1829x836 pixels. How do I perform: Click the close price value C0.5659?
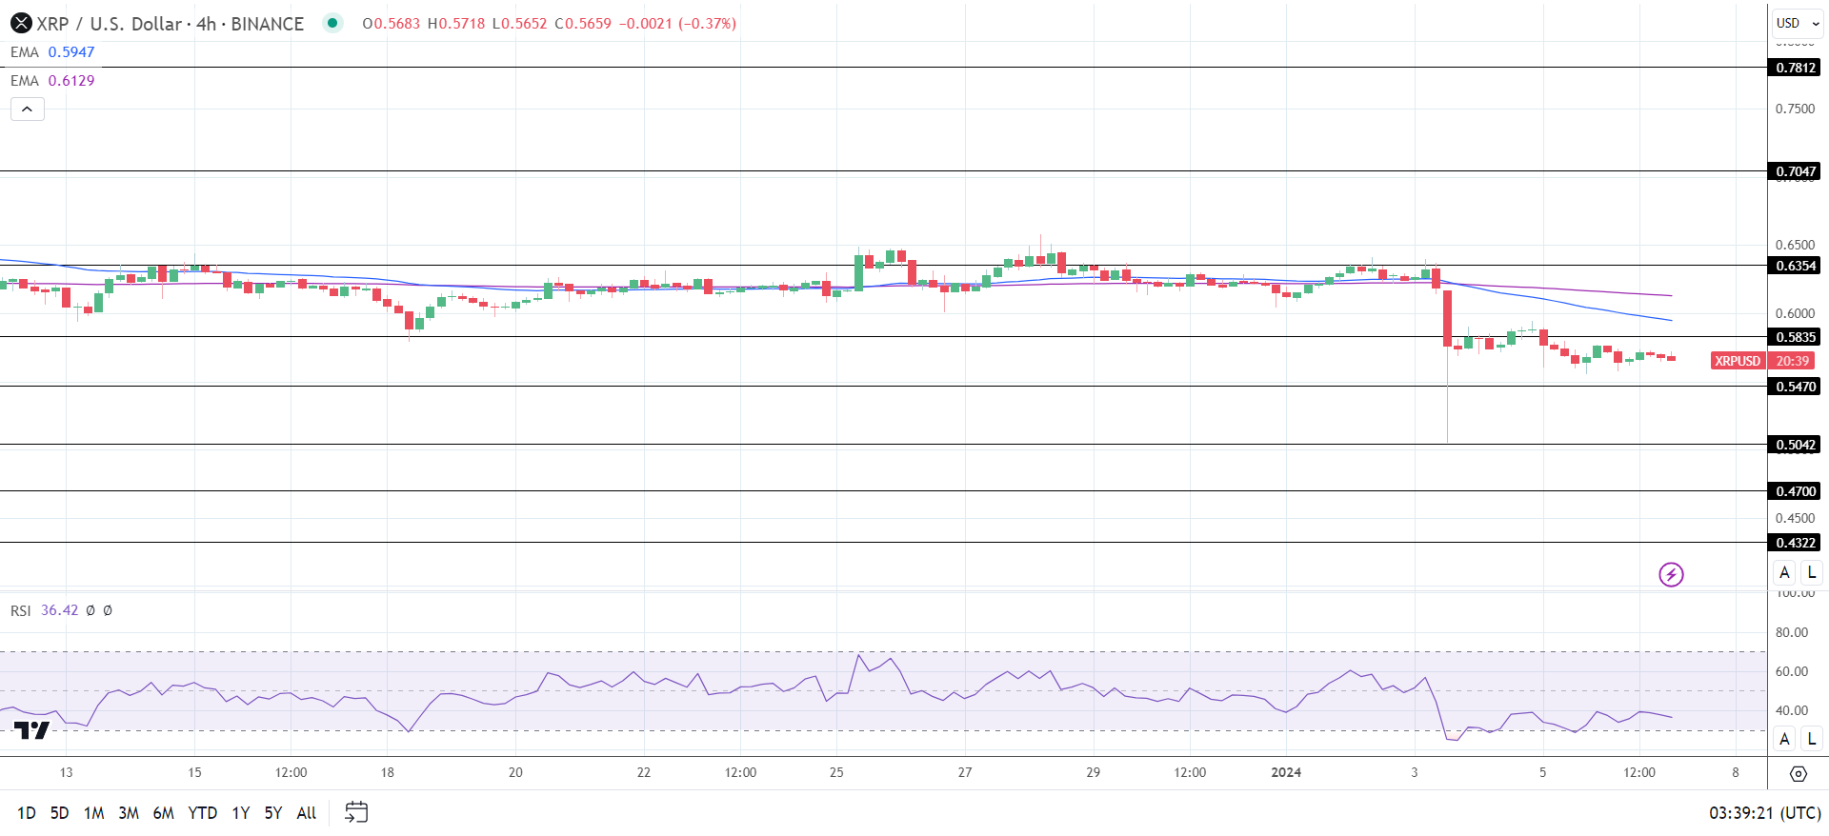tap(583, 23)
